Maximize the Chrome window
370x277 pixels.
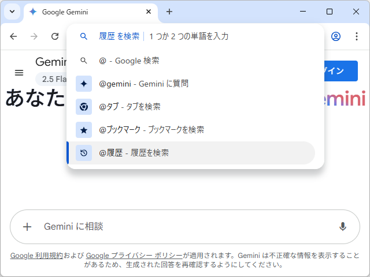pos(330,12)
